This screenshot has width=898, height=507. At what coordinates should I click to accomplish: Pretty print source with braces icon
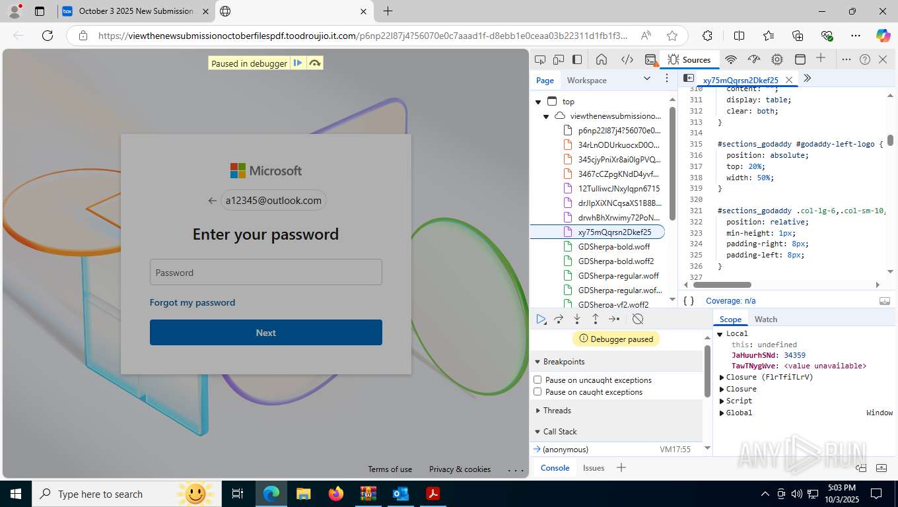point(689,300)
